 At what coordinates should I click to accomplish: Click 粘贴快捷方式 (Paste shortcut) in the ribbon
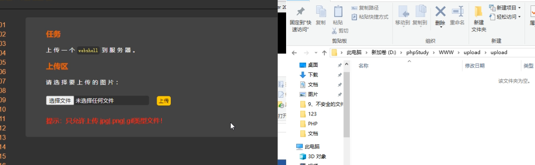[370, 17]
